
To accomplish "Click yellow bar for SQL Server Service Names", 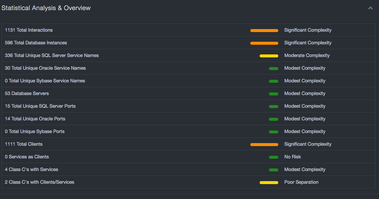I will click(x=269, y=56).
